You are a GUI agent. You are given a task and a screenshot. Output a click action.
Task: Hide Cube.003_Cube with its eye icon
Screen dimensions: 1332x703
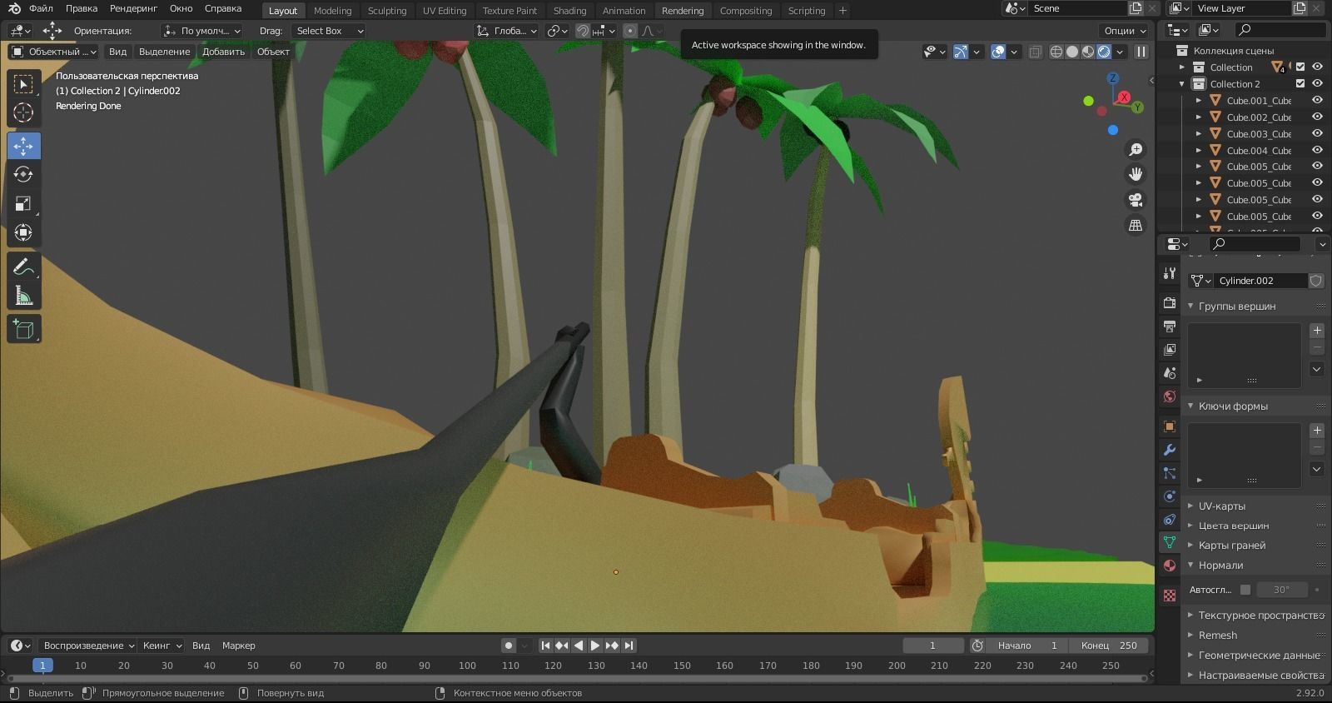tap(1317, 133)
